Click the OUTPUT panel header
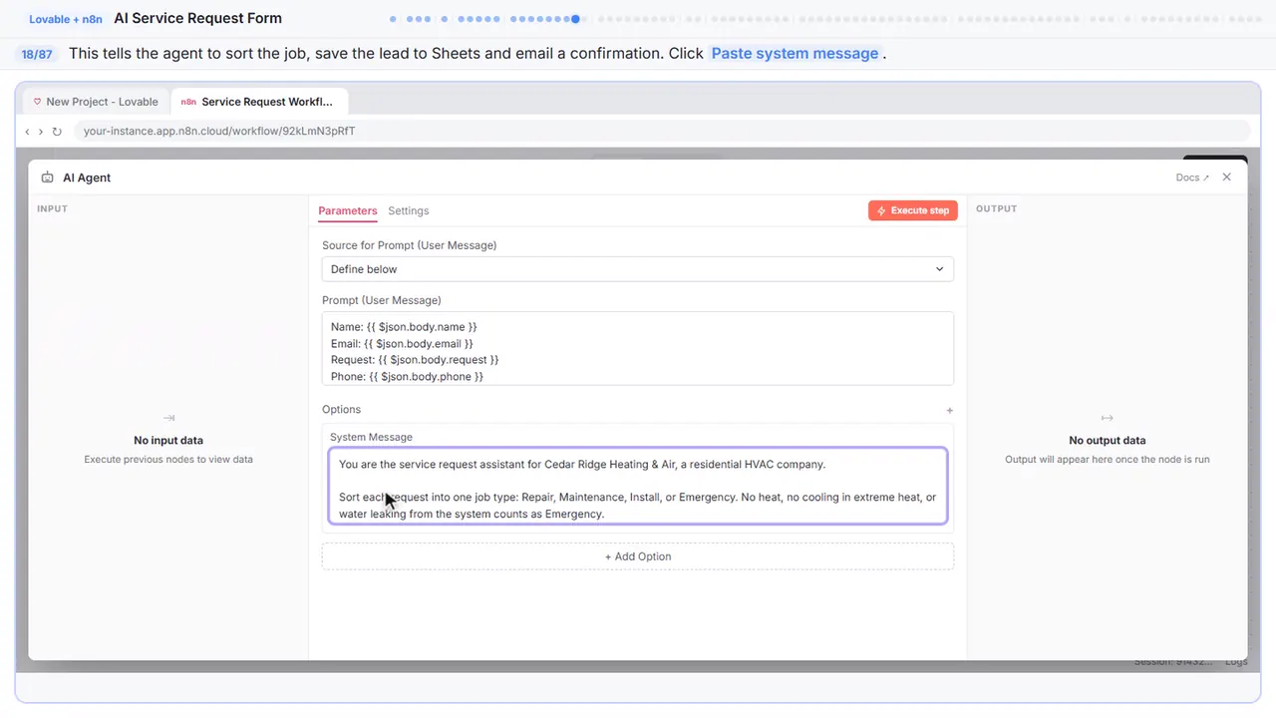 click(x=996, y=208)
